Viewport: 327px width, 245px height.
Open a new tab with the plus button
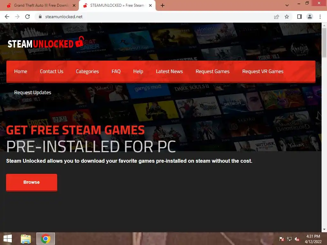[x=163, y=5]
